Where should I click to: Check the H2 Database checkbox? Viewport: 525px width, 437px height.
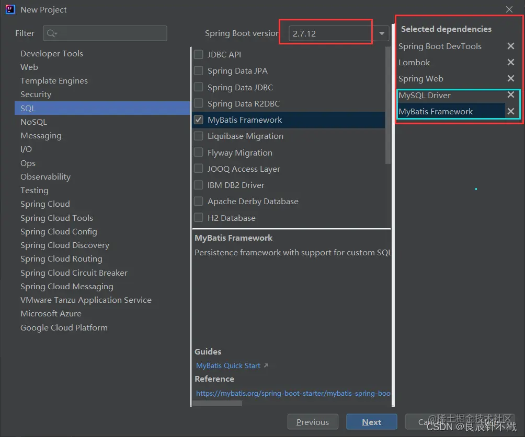(199, 218)
